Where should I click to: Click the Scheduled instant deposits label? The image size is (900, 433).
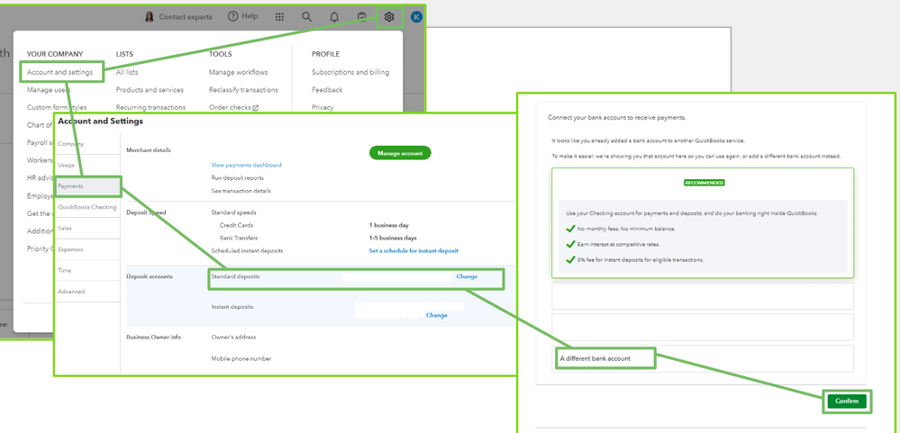tap(247, 250)
